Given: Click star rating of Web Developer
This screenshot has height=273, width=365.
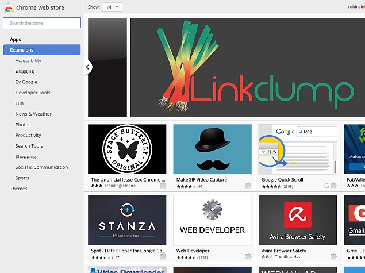Looking at the screenshot, I should coord(186,257).
